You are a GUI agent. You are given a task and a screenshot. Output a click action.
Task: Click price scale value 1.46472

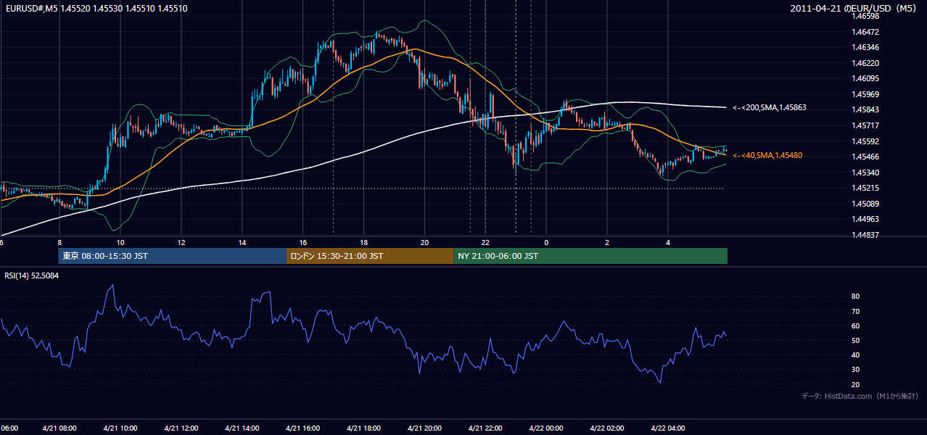(866, 32)
